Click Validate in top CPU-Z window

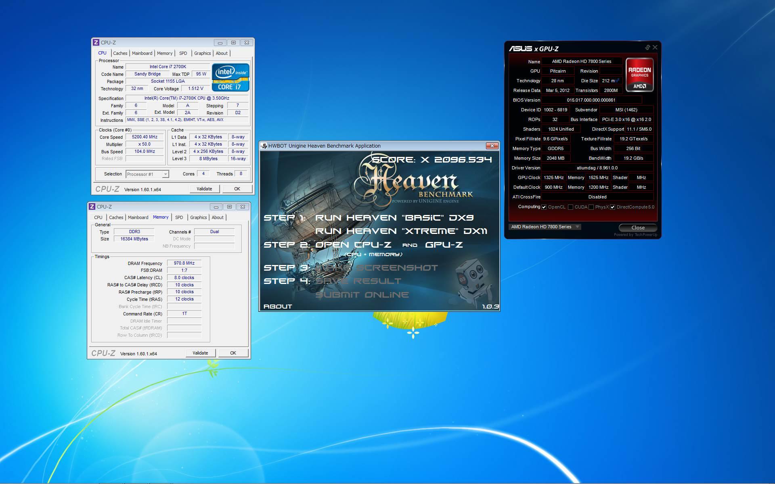coord(204,189)
